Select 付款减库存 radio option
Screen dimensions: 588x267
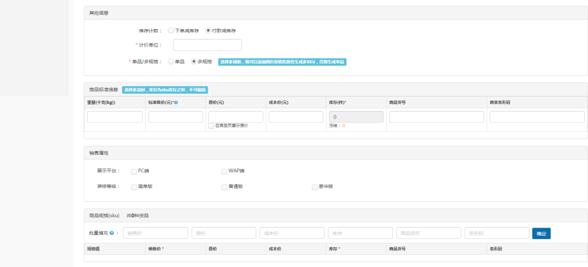coord(208,31)
